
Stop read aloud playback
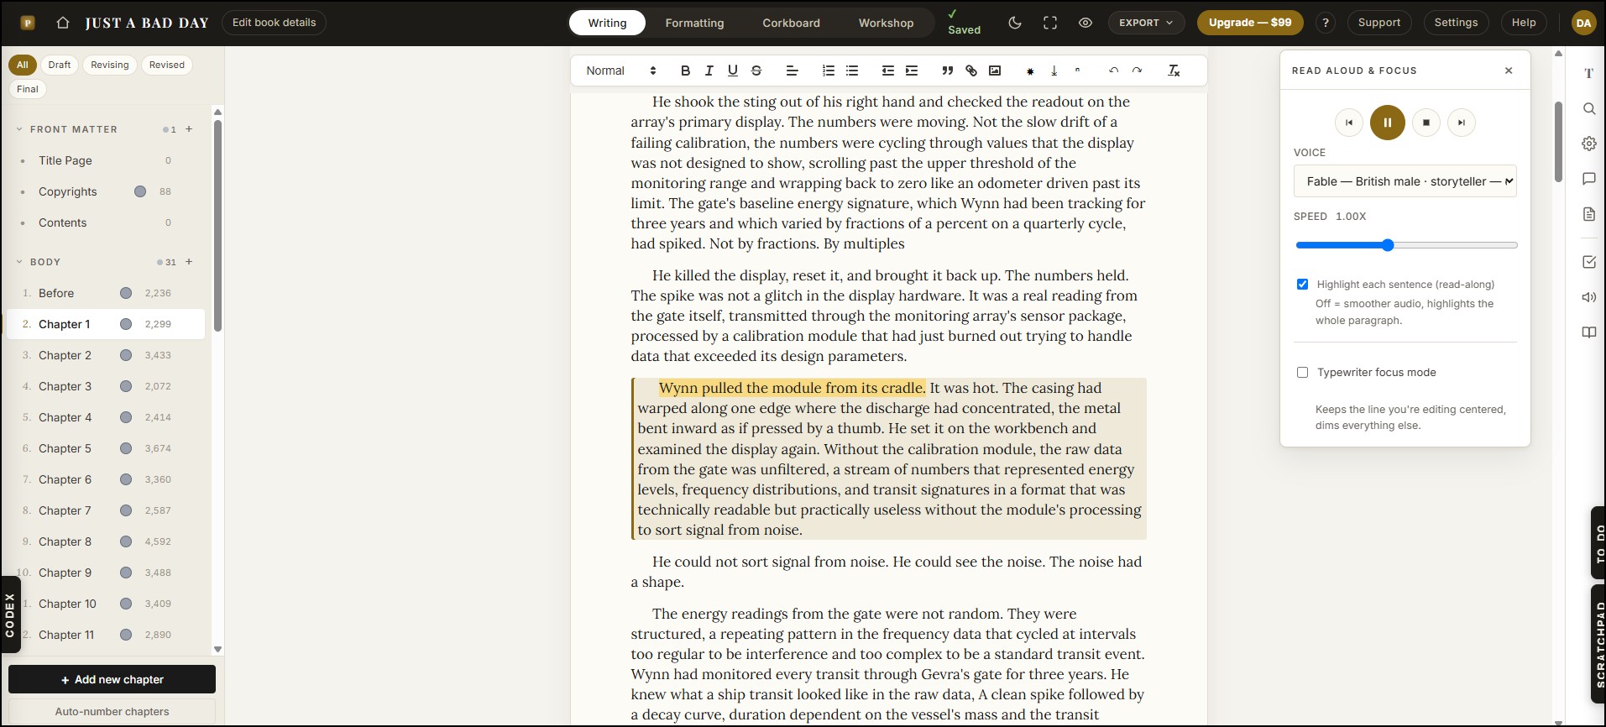(1426, 123)
